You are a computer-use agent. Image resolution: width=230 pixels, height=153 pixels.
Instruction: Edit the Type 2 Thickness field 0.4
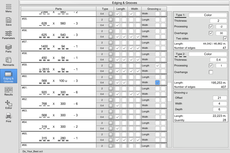tap(218, 60)
